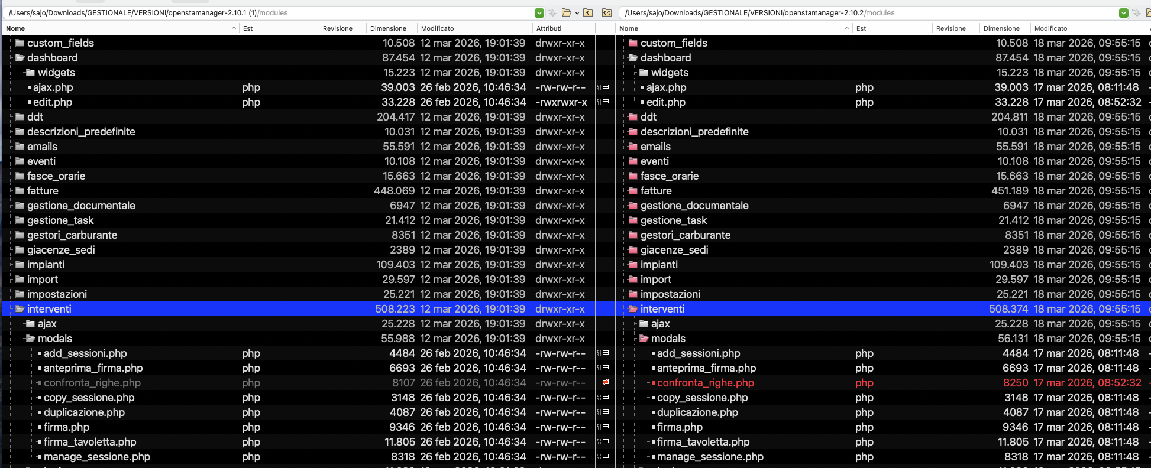Expand the left ajax folder under interventi
The image size is (1151, 468).
tap(30, 324)
